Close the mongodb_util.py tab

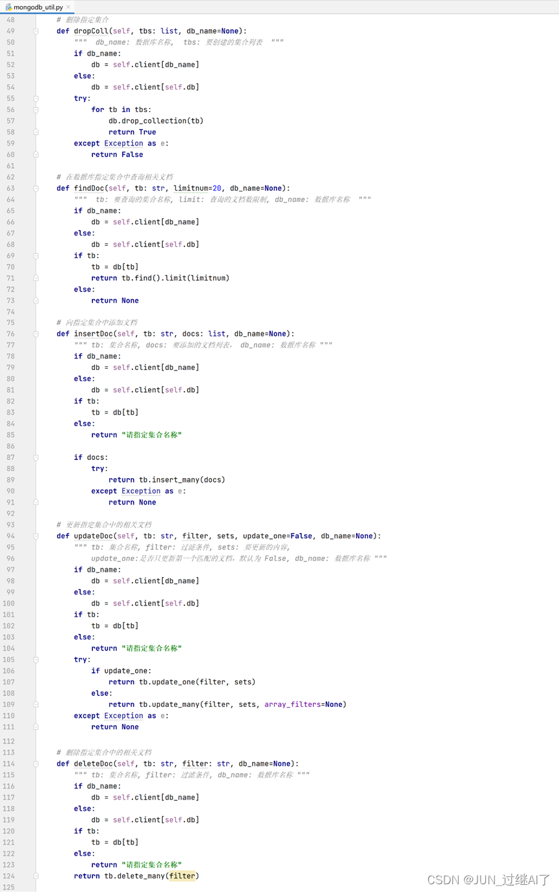tap(69, 7)
